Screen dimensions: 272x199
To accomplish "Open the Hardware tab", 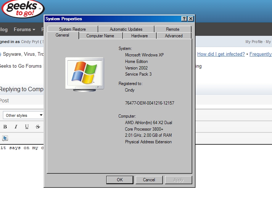I will (x=140, y=36).
